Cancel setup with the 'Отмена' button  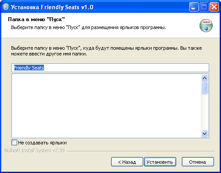click(x=198, y=162)
